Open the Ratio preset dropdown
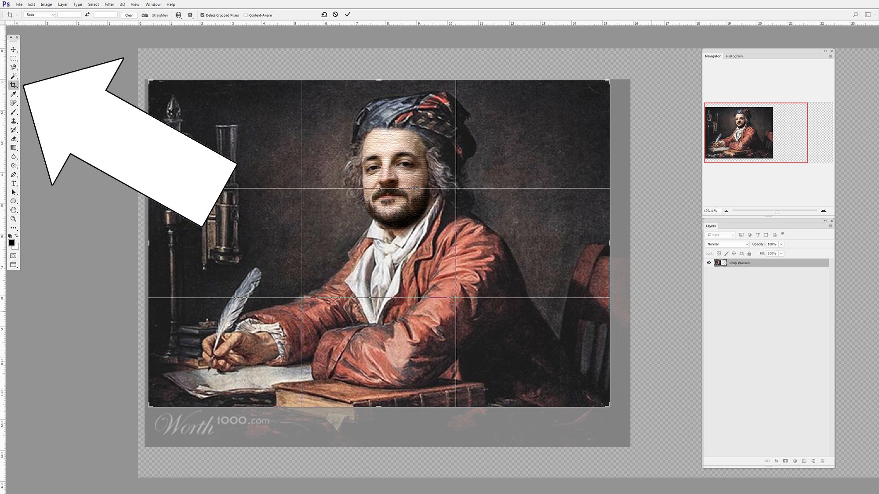The image size is (879, 494). (x=40, y=14)
